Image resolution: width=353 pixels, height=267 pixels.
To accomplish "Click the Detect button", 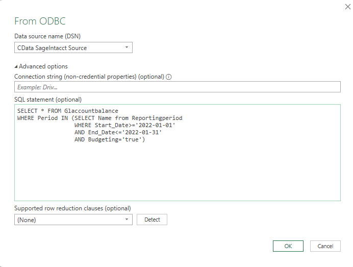I will [152, 220].
